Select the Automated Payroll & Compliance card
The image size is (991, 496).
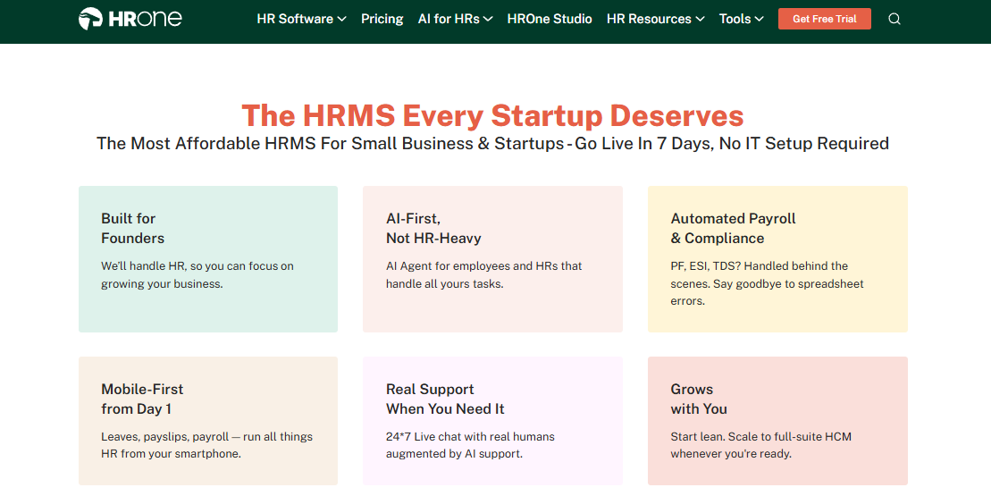[x=777, y=259]
